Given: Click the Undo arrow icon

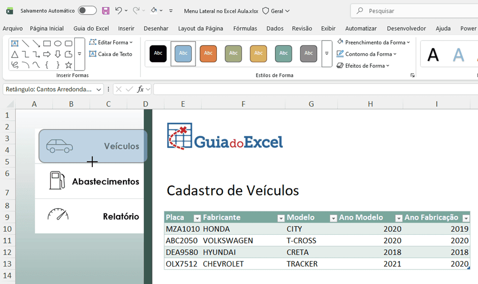Looking at the screenshot, I should 118,11.
